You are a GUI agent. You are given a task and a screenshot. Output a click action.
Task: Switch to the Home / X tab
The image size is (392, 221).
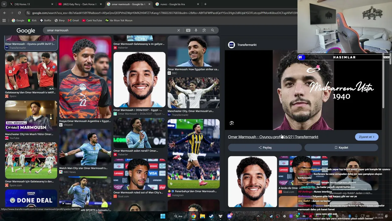pos(31,4)
